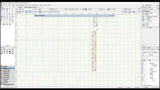160x90 pixels.
Task: Collapse the Rigging class group
Action: [149, 77]
